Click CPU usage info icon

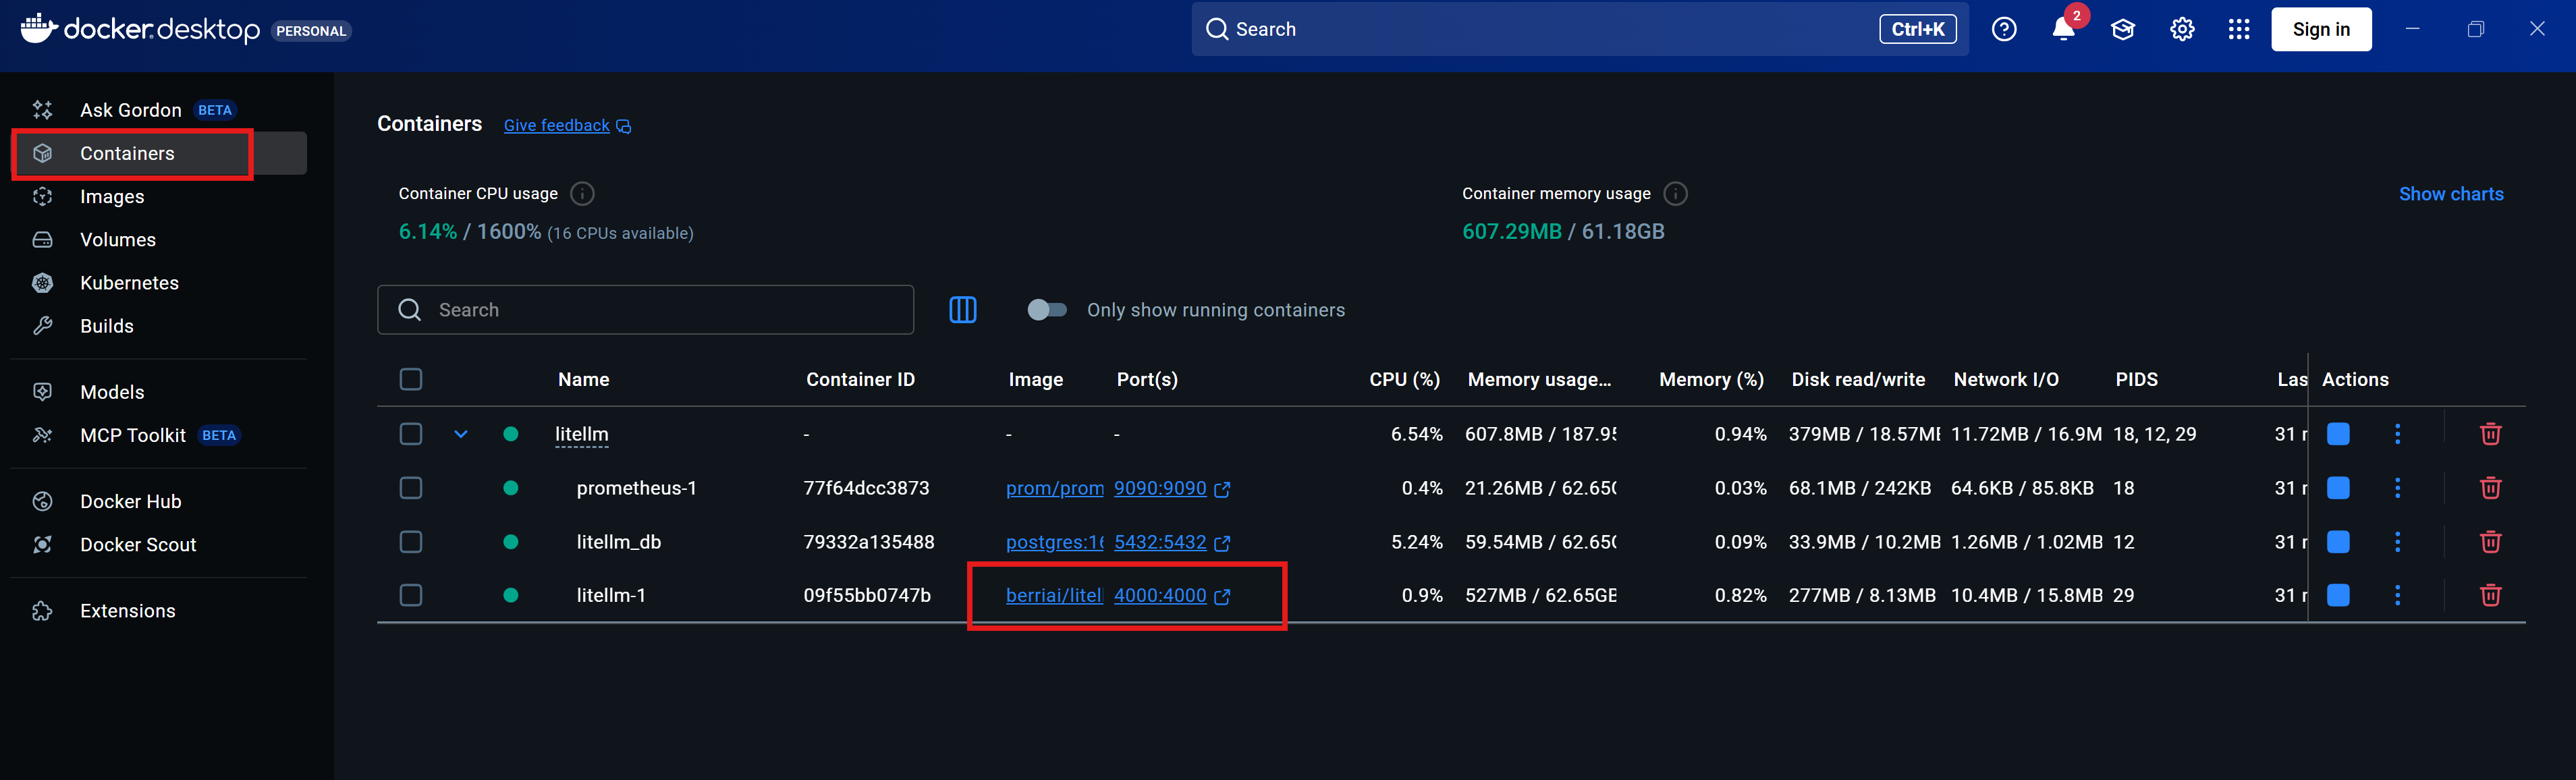click(x=582, y=194)
